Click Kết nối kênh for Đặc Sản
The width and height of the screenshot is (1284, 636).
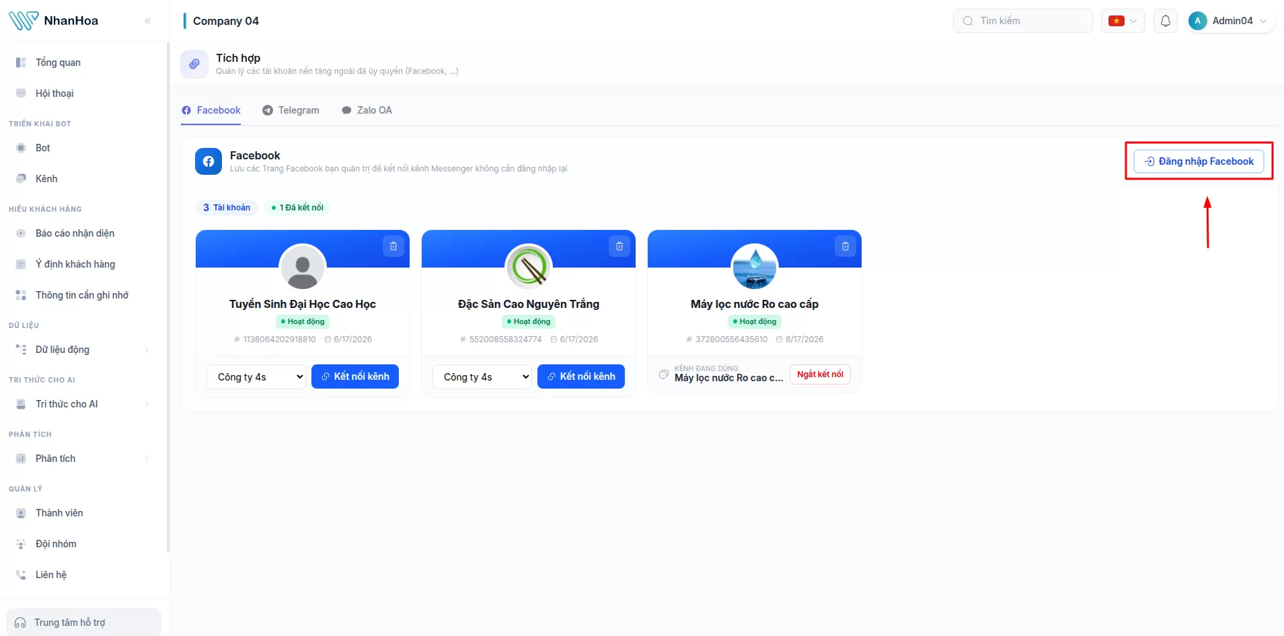click(x=581, y=376)
